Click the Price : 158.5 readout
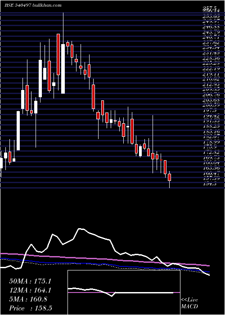Image resolution: width=225 pixels, height=315 pixels. [x=31, y=308]
